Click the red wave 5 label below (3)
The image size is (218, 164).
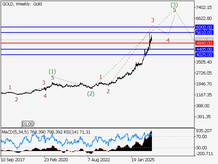[175, 10]
